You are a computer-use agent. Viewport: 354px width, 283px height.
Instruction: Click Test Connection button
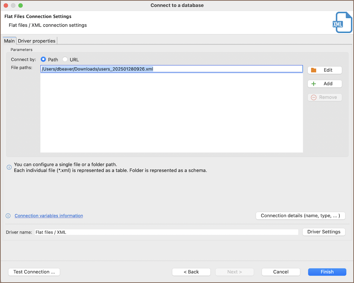[x=34, y=272]
